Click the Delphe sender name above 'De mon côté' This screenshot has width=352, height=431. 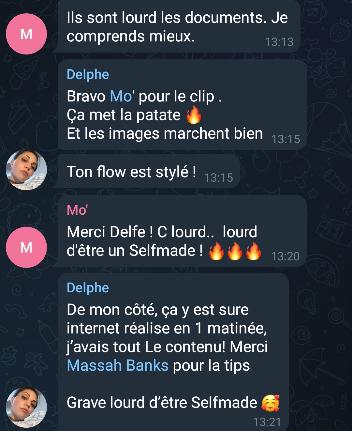(88, 288)
